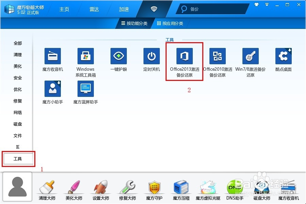Select the 文件 category
Image resolution: width=306 pixels, height=204 pixels.
click(18, 136)
